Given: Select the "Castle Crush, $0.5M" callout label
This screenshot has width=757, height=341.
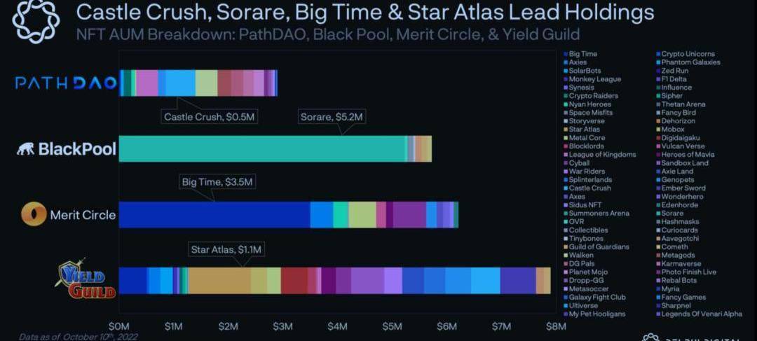Looking at the screenshot, I should click(x=210, y=117).
